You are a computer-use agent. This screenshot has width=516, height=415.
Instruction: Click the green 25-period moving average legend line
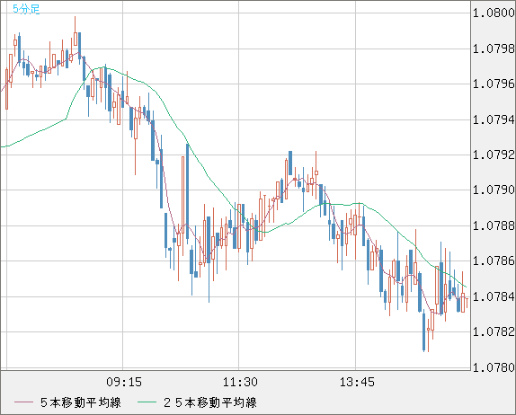click(147, 402)
